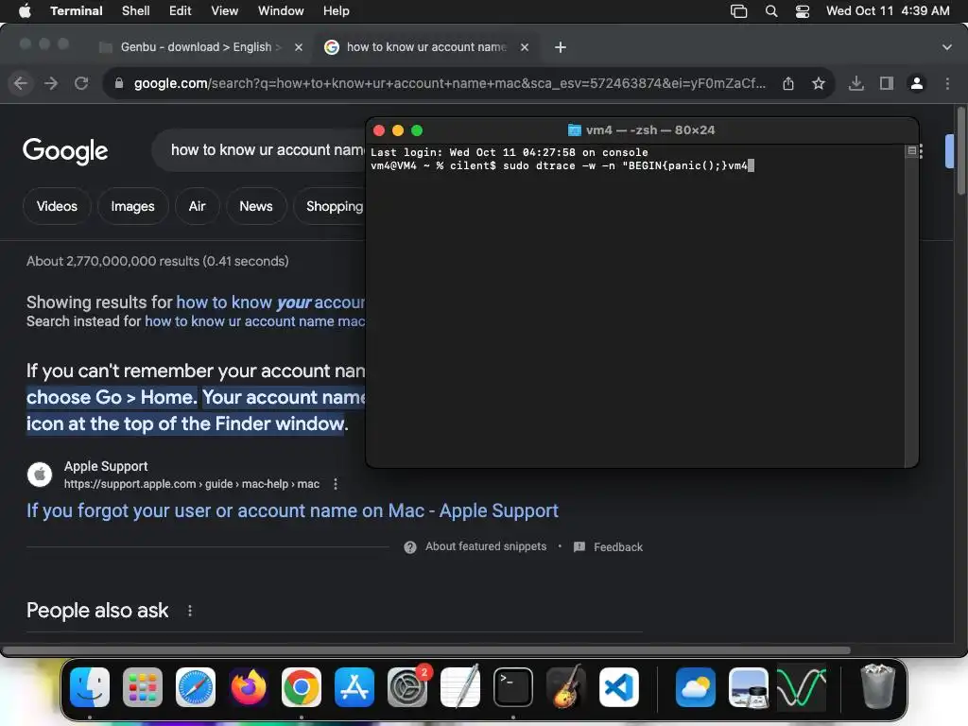Select the 'how to know ur account name' tab
This screenshot has width=968, height=726.
tap(426, 47)
